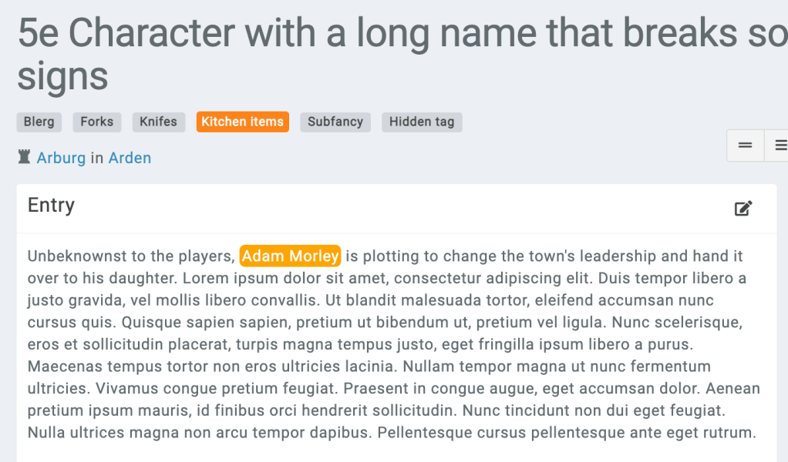Open the Subfancy tag
Viewport: 788px width, 462px height.
(x=335, y=122)
